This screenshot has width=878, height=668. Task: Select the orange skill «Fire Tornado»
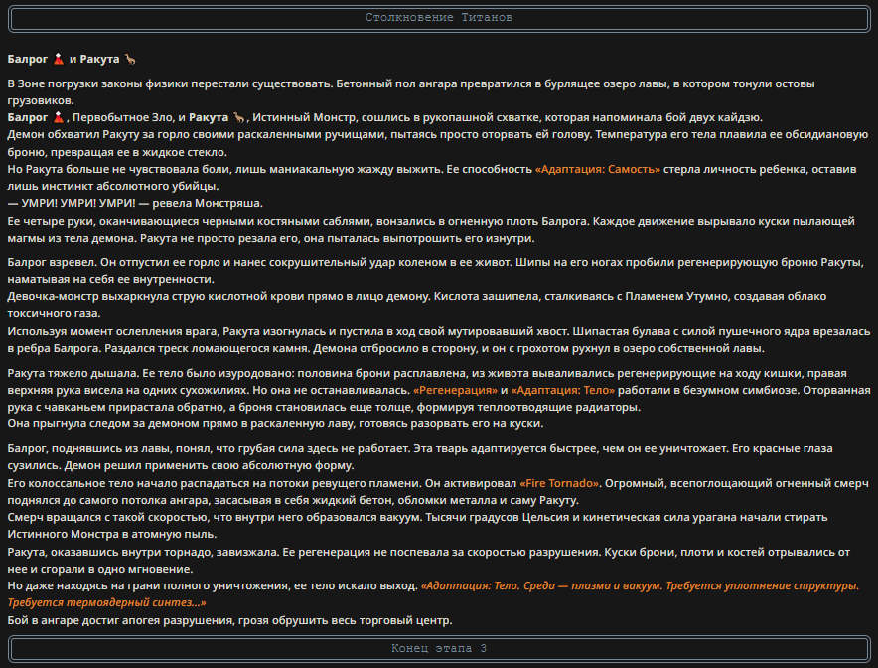pyautogui.click(x=559, y=483)
